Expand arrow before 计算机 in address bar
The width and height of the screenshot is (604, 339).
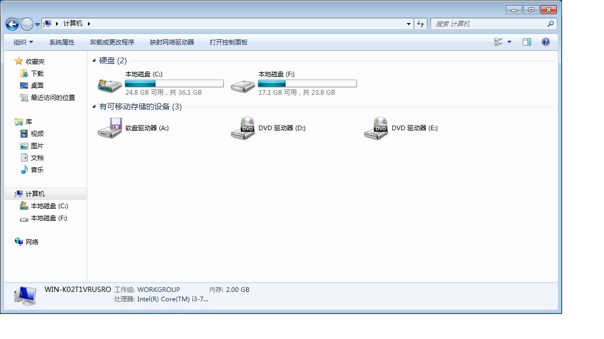pos(57,24)
